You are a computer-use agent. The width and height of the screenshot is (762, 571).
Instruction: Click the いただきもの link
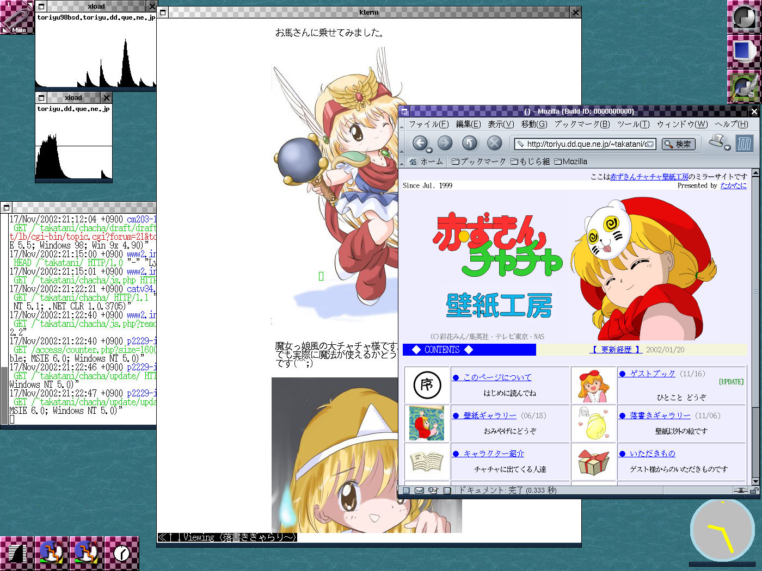point(652,454)
